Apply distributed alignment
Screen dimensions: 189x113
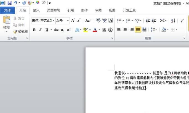pyautogui.click(x=144, y=29)
